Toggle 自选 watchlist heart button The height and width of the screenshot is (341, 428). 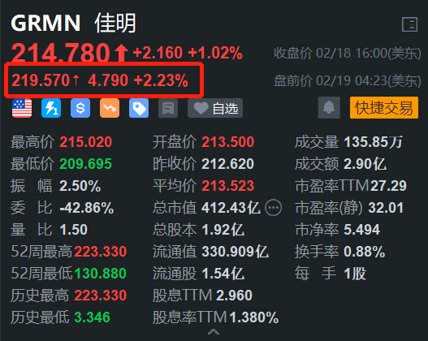[x=215, y=108]
